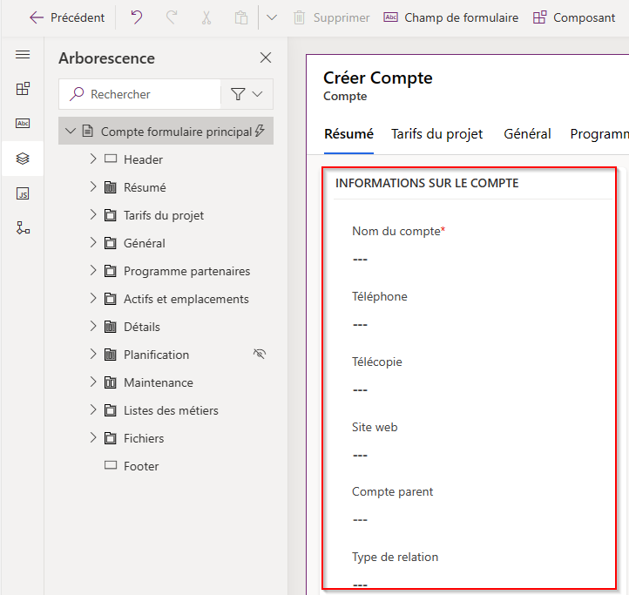Open the components icon in left rail
This screenshot has height=595, width=629.
click(23, 89)
